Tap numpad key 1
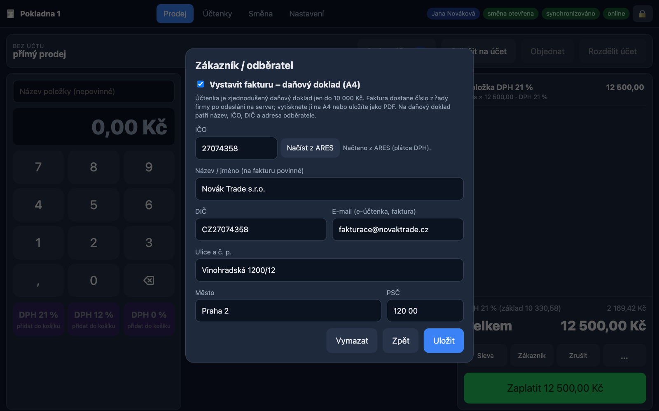The width and height of the screenshot is (659, 411). tap(38, 242)
